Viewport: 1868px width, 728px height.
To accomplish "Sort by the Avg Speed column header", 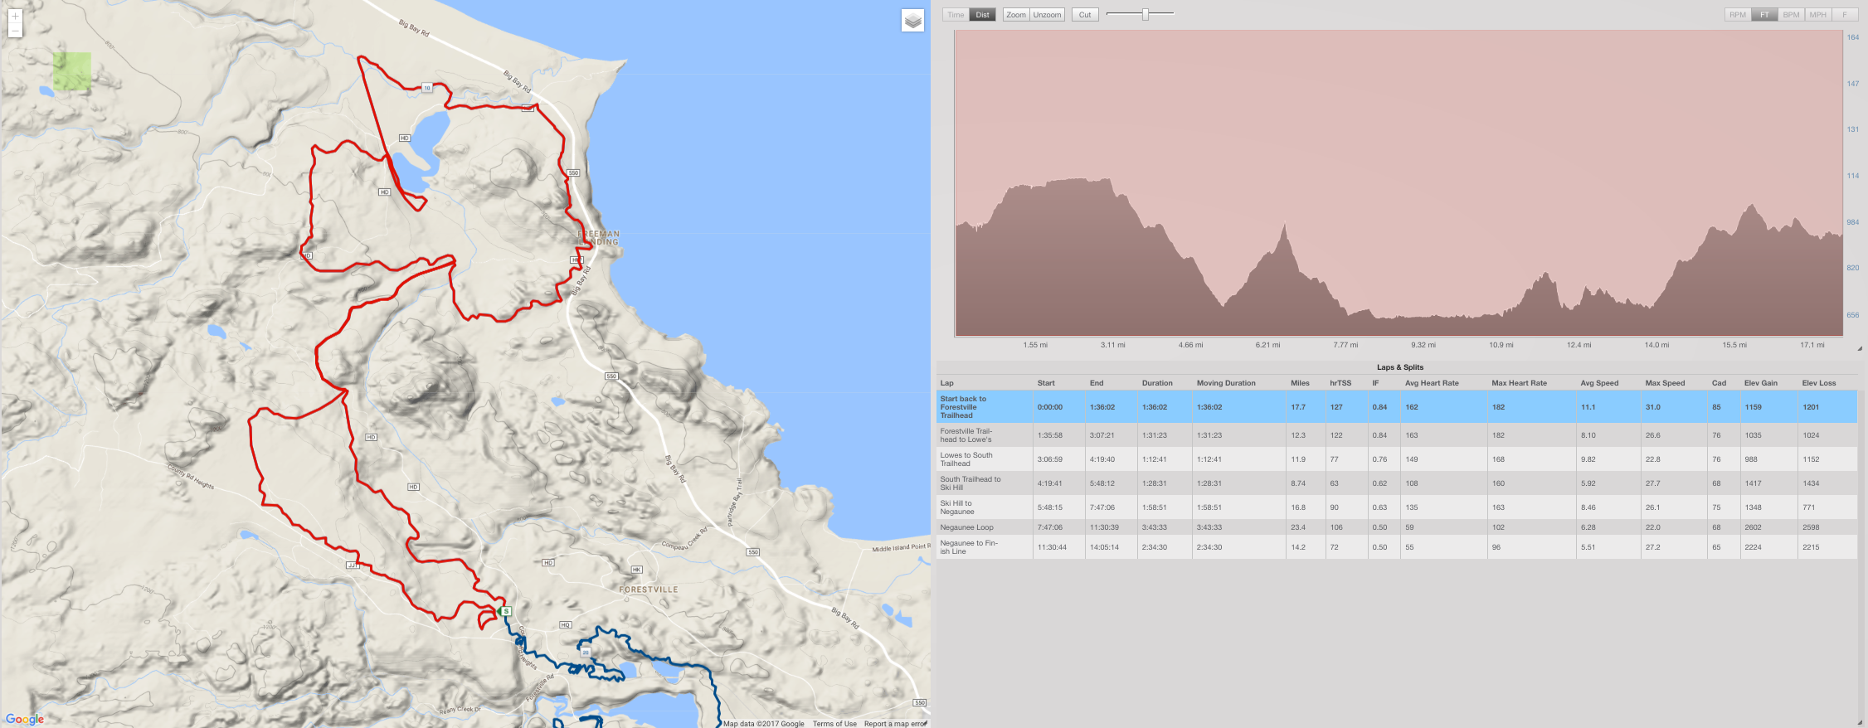I will tap(1599, 383).
